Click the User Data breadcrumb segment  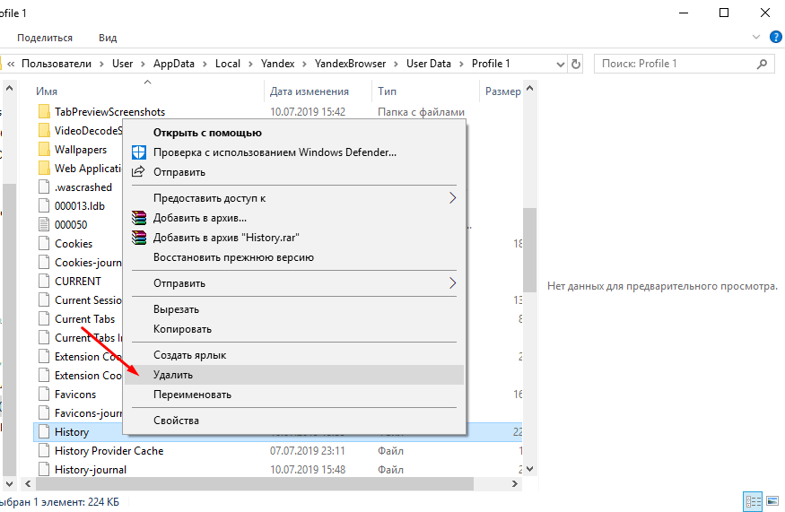tap(429, 64)
